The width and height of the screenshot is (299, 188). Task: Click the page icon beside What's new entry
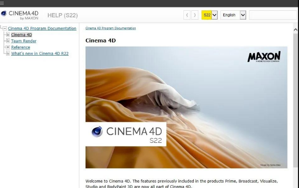click(x=8, y=53)
